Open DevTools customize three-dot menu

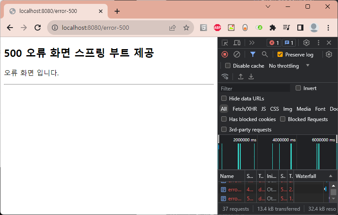click(319, 43)
